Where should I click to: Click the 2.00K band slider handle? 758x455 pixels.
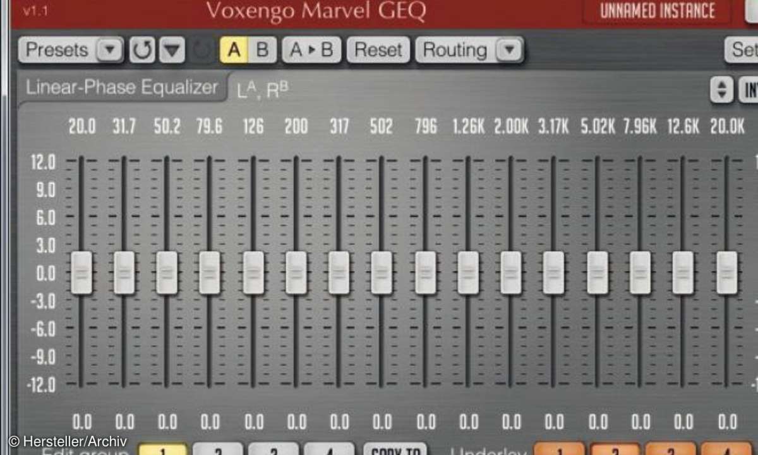[511, 273]
